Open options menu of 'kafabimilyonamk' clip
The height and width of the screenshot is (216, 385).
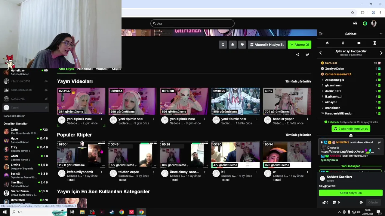click(102, 172)
